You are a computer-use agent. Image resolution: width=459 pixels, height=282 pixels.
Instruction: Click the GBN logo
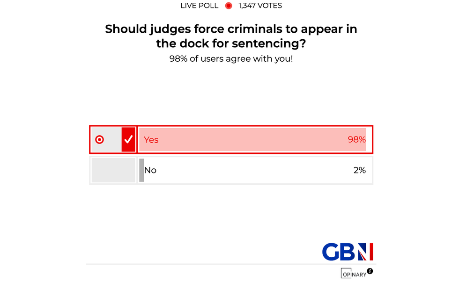coord(348,252)
